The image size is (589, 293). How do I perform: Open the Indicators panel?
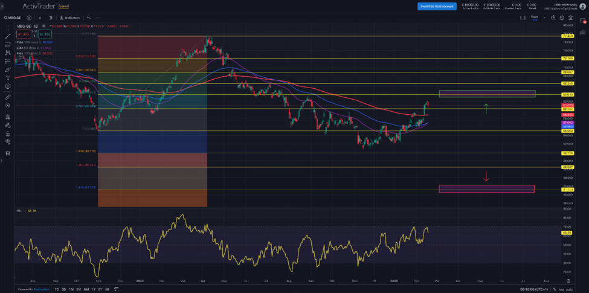[70, 18]
